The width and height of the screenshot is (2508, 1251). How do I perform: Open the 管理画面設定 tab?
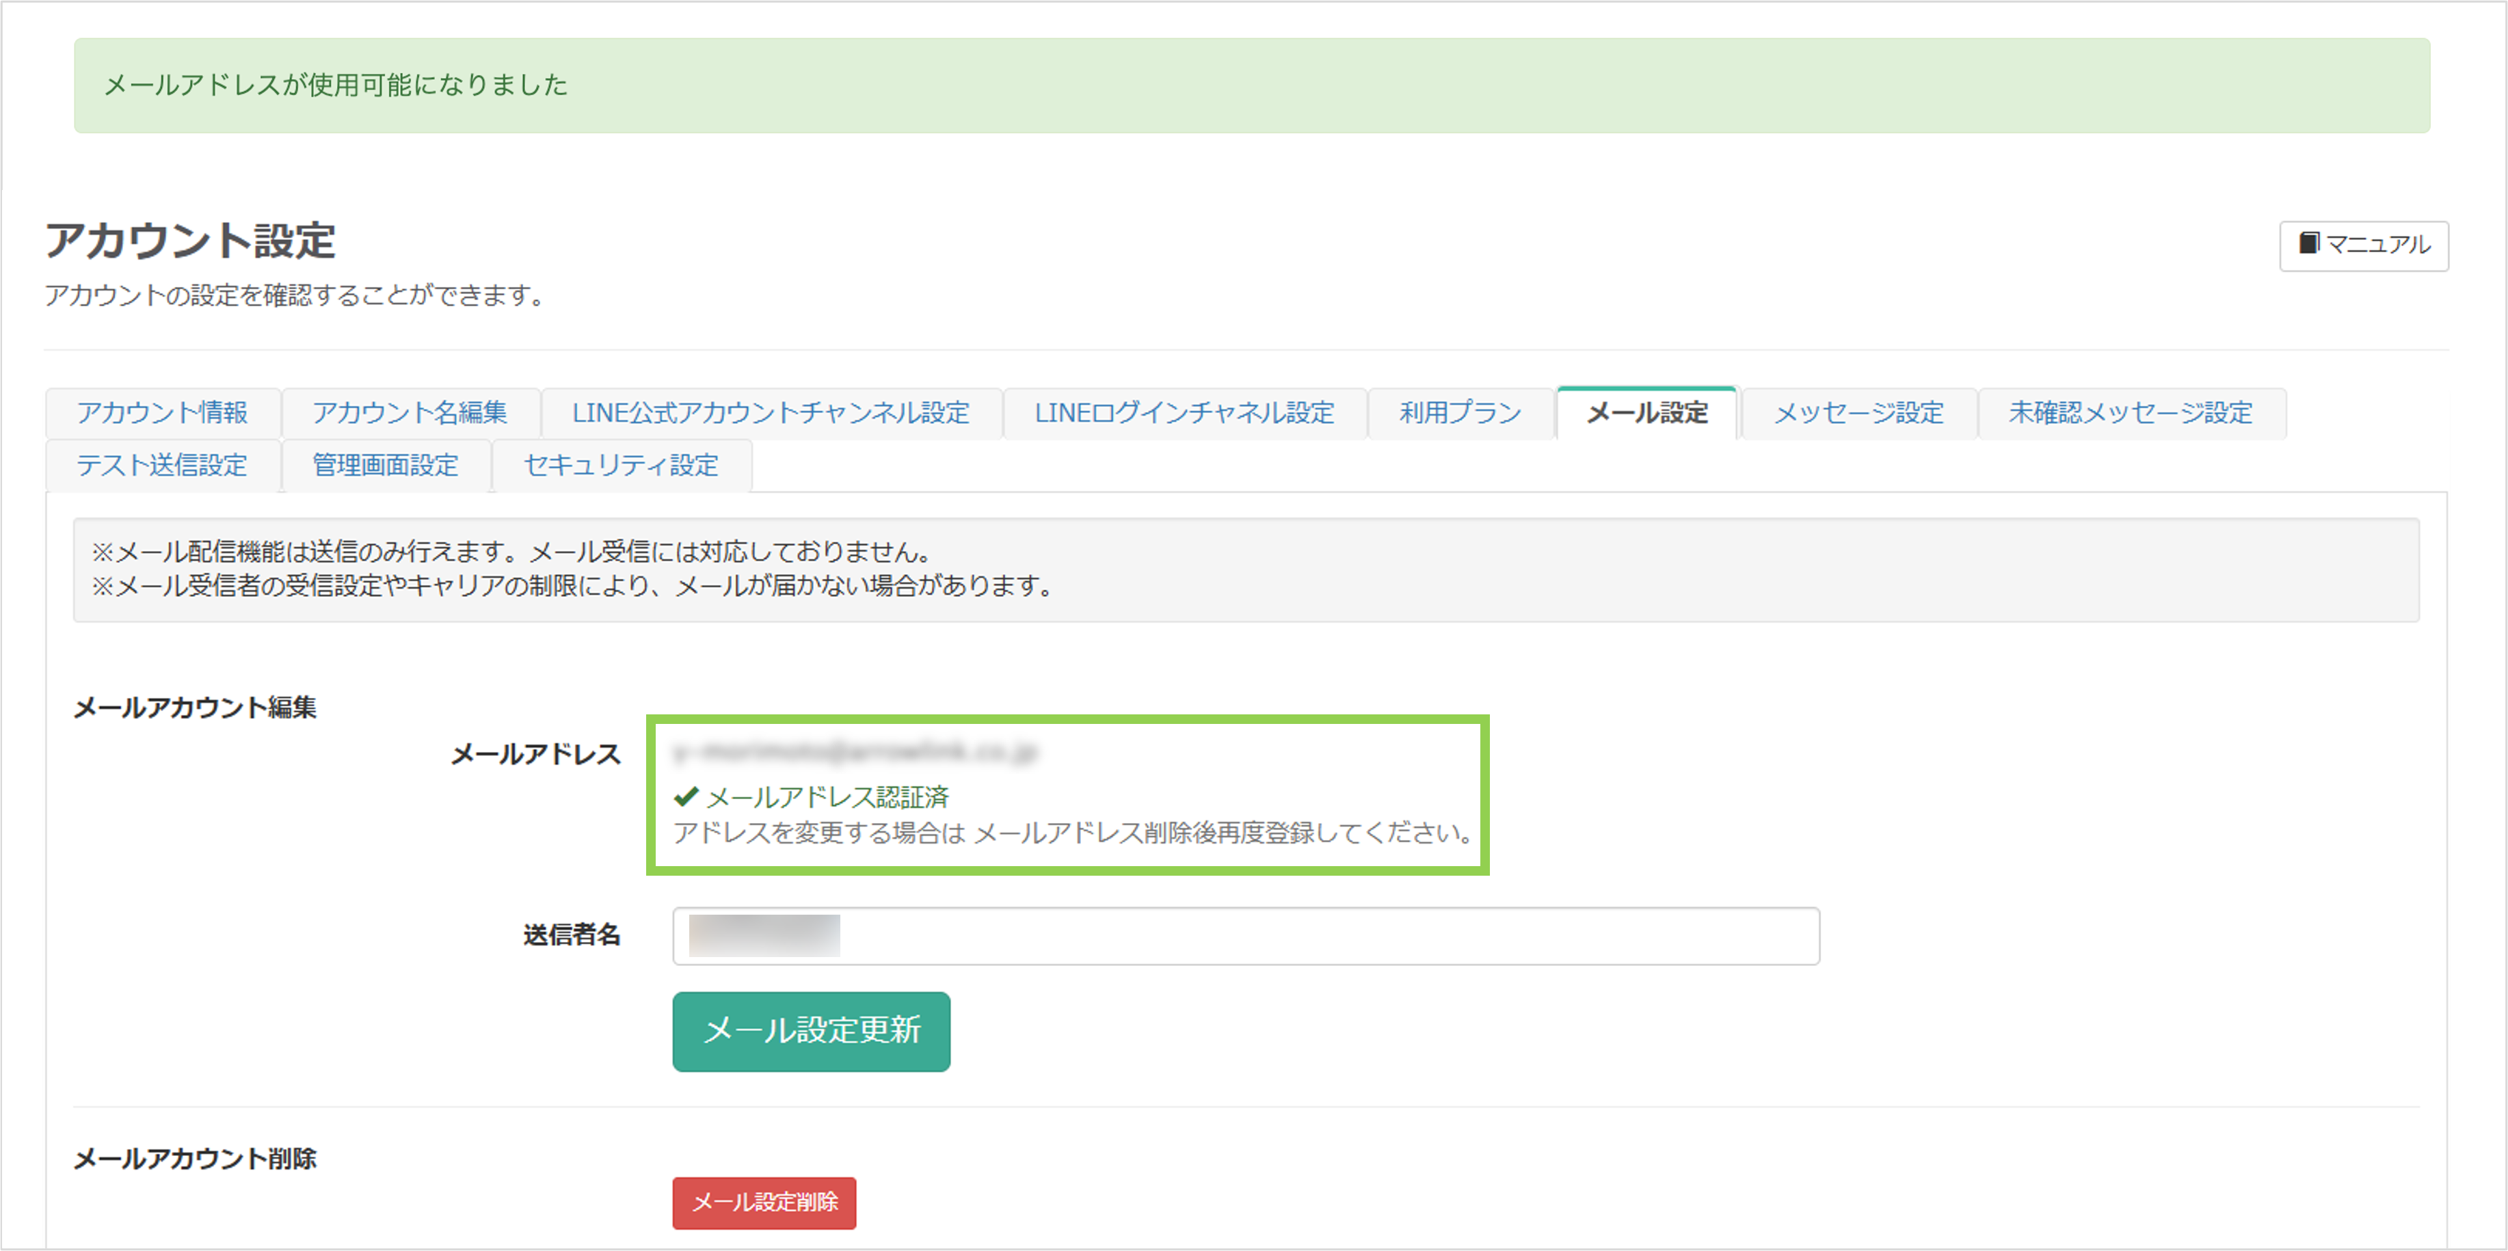(x=384, y=466)
